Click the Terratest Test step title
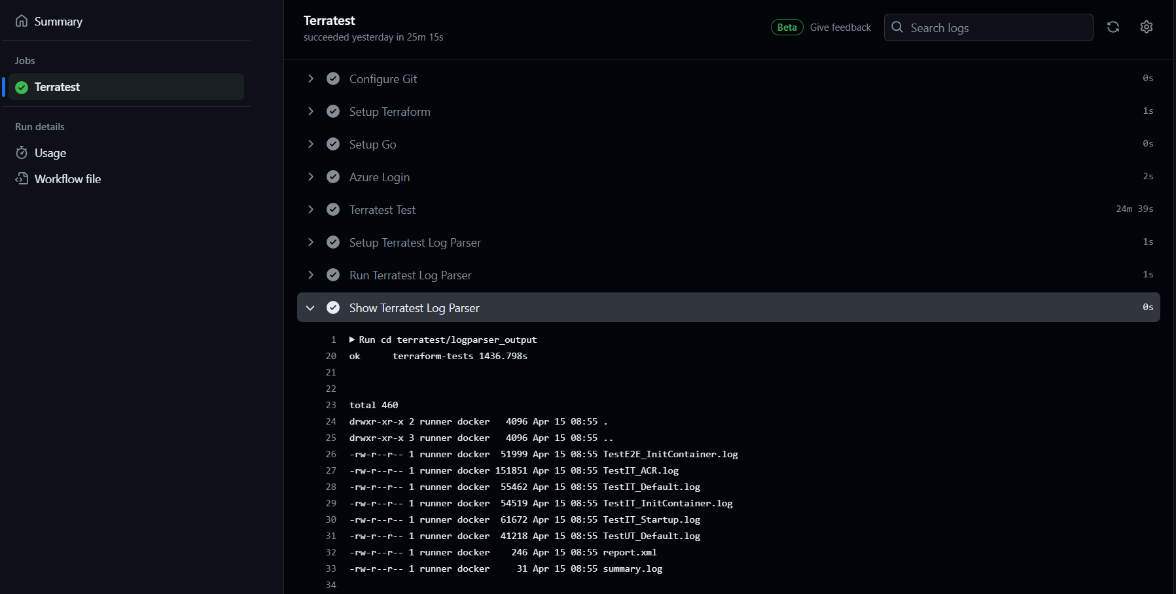The height and width of the screenshot is (594, 1176). [x=382, y=210]
